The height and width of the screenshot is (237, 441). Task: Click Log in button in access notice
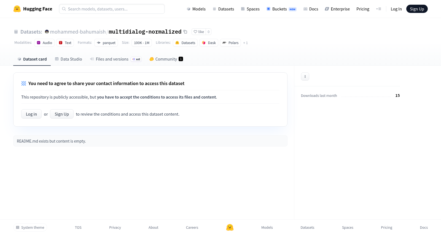coord(31,114)
